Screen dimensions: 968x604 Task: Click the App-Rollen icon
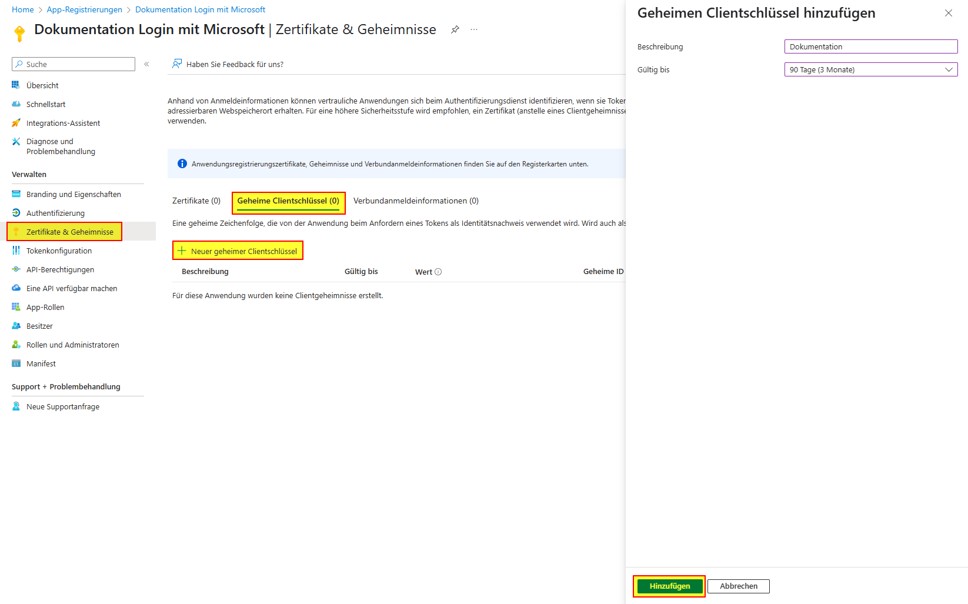[16, 307]
